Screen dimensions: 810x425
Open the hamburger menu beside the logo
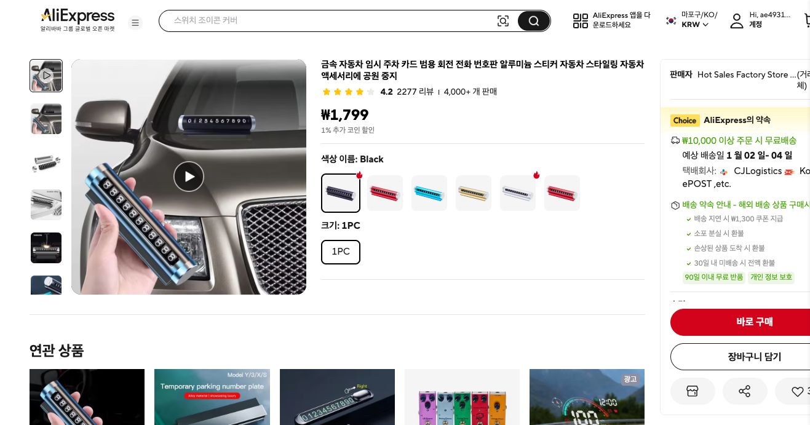pos(135,23)
